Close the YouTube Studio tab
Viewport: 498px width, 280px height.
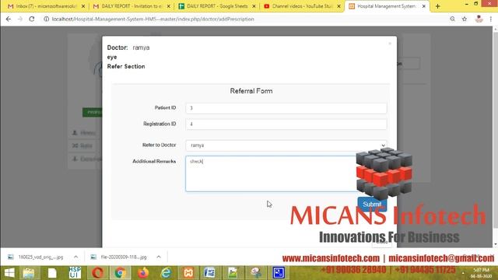(339, 6)
